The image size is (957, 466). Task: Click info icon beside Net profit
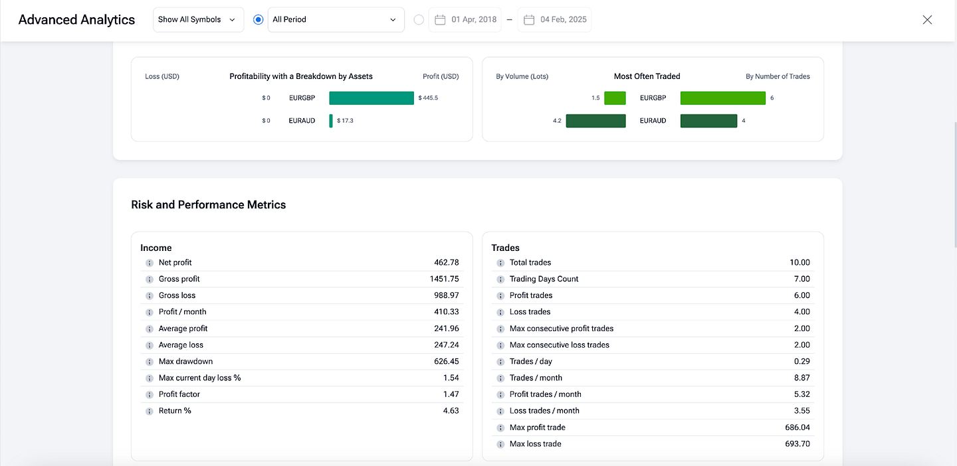[150, 263]
